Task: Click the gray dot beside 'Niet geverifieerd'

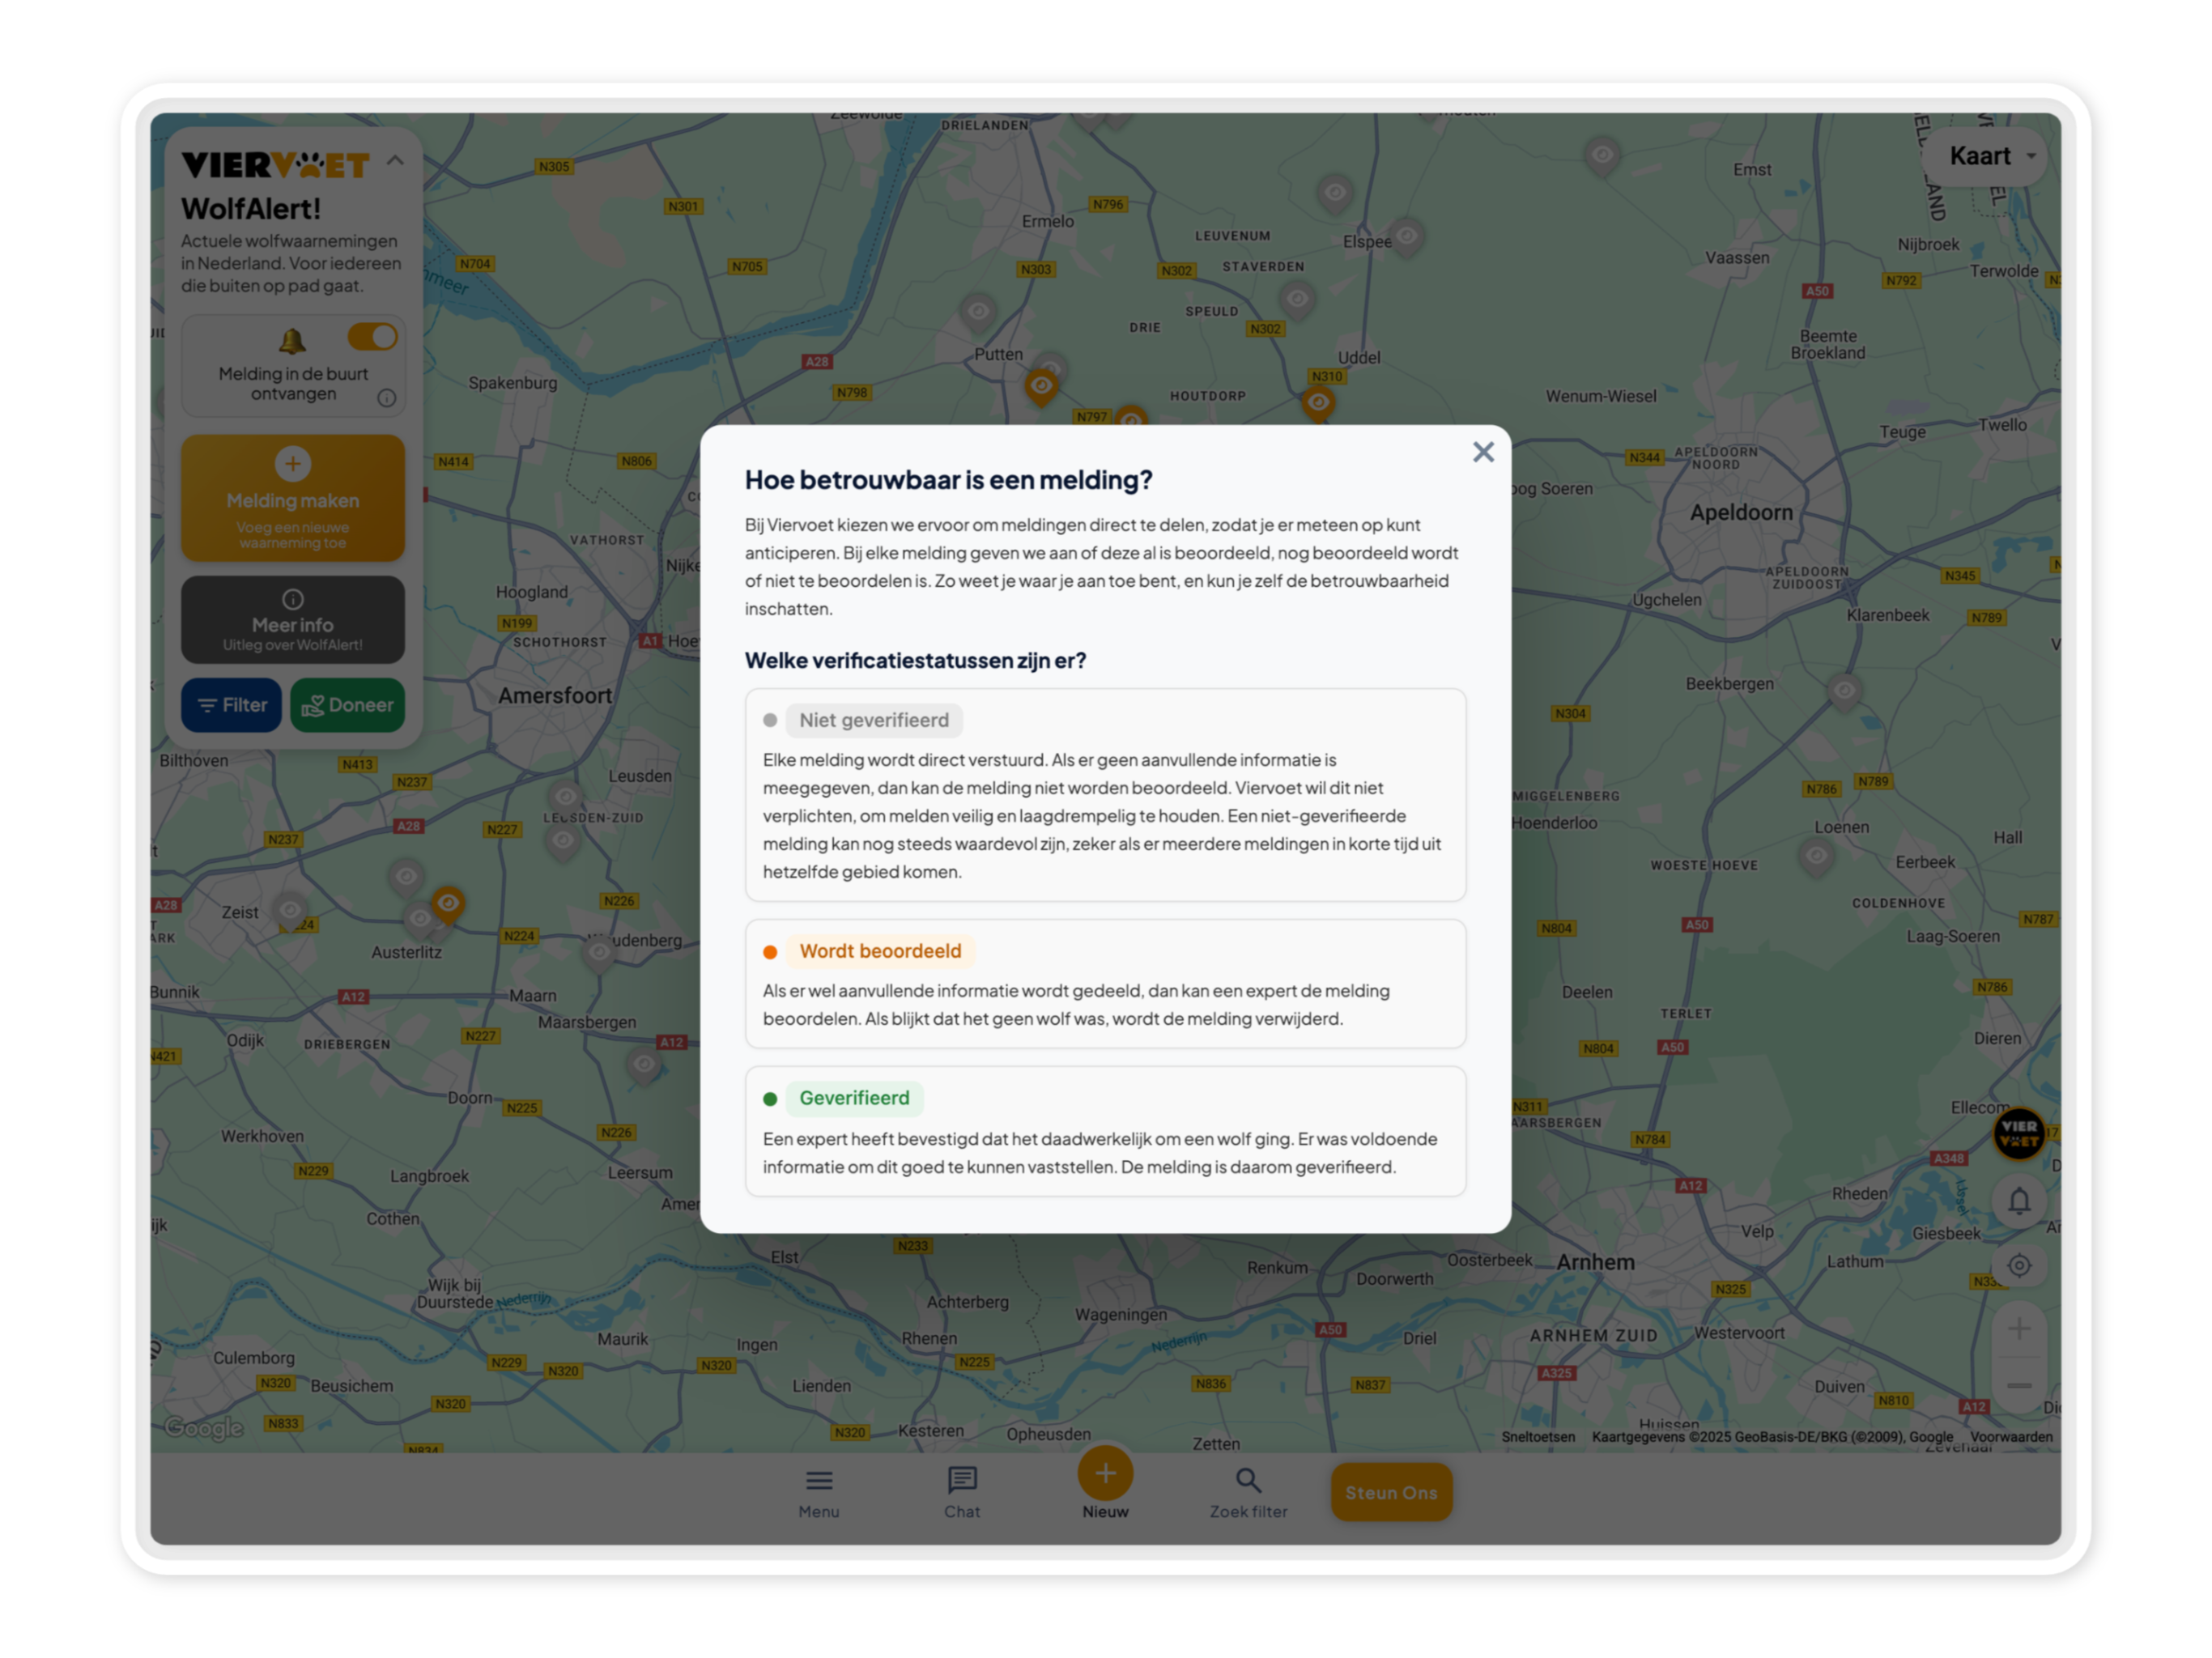Action: 770,720
